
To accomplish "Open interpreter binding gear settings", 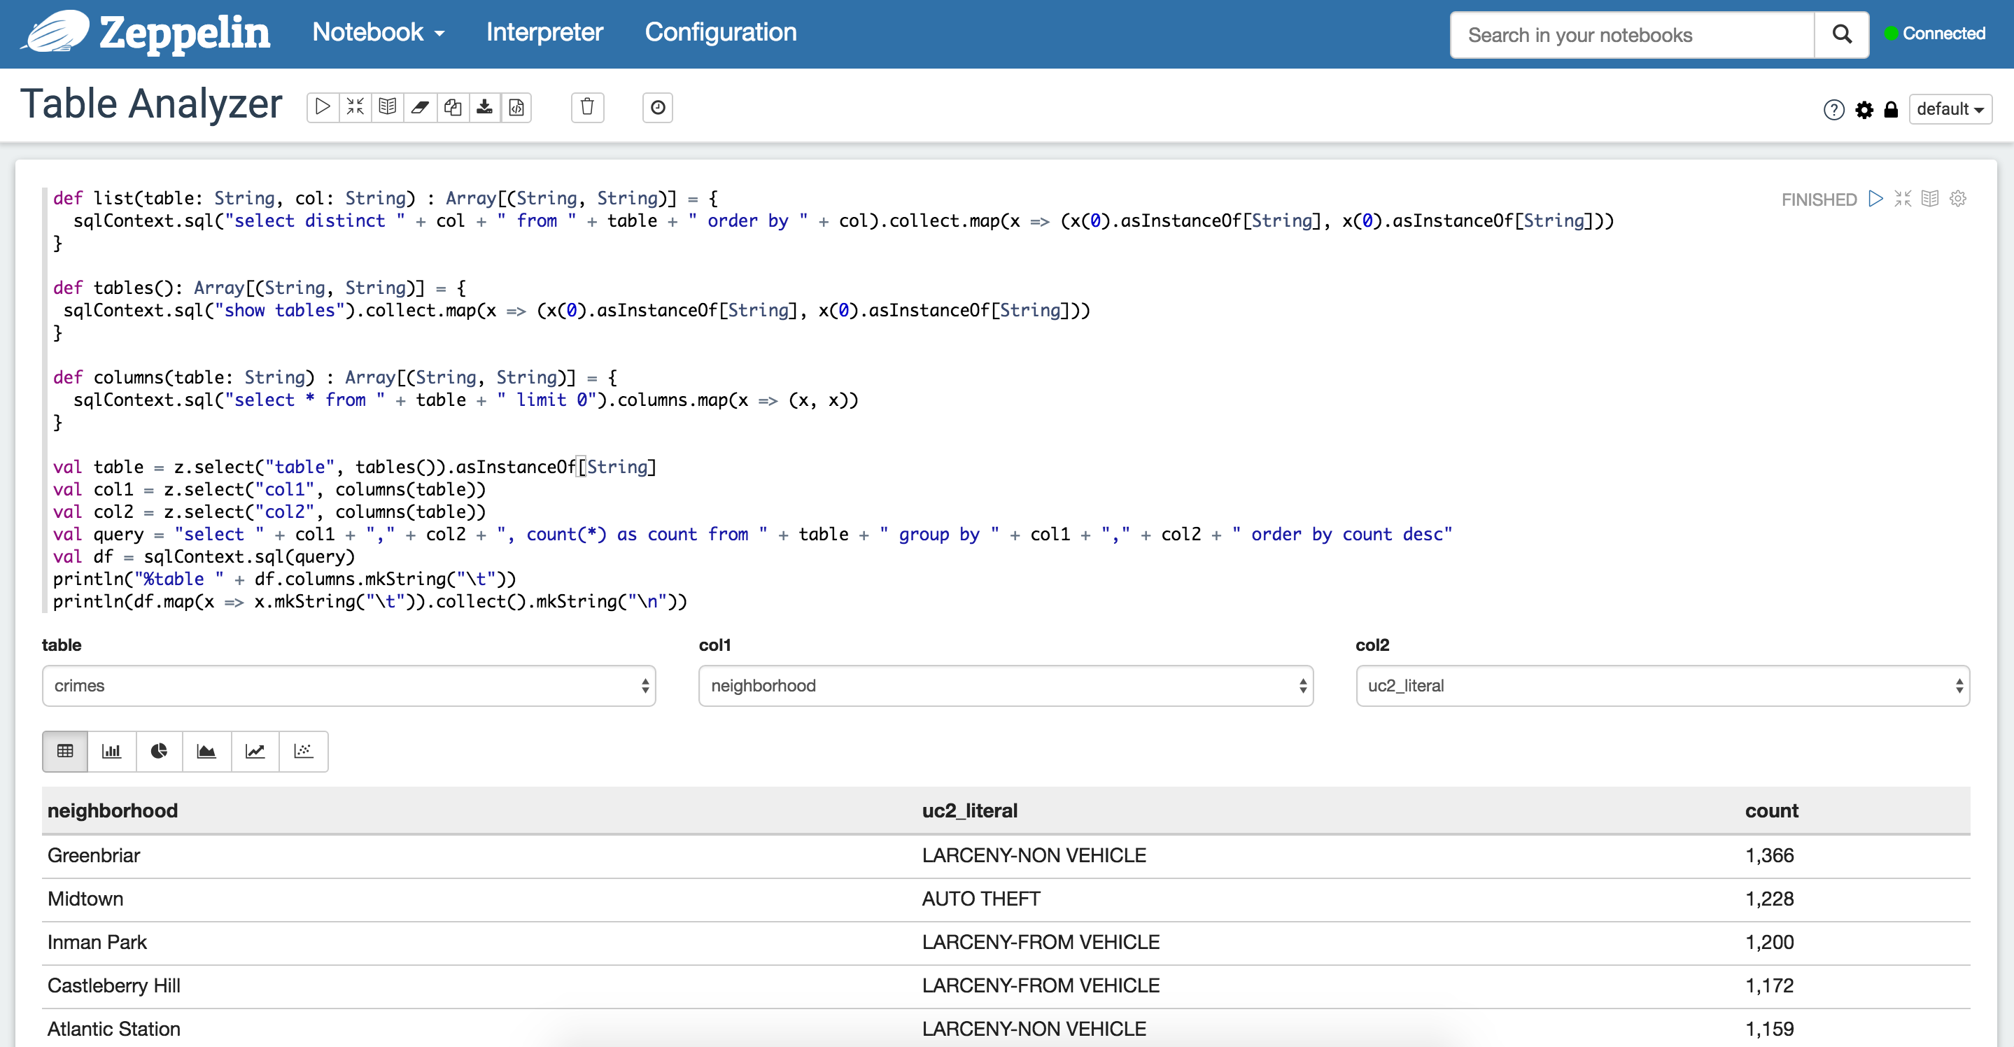I will 1864,109.
